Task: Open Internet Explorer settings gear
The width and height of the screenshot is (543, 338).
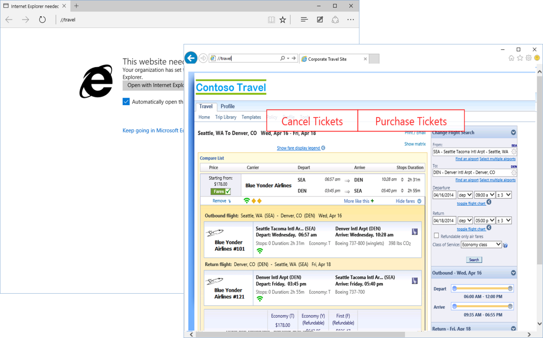Action: click(528, 58)
